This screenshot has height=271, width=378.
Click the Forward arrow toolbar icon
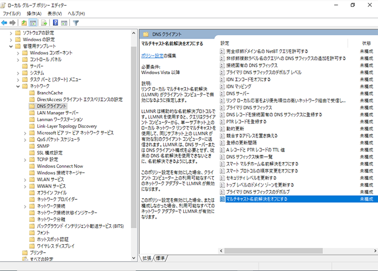click(x=13, y=23)
